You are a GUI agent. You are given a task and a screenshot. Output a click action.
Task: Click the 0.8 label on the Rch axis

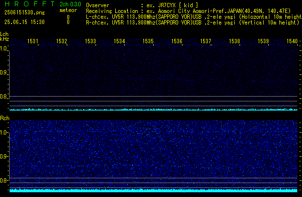click(x=3, y=180)
